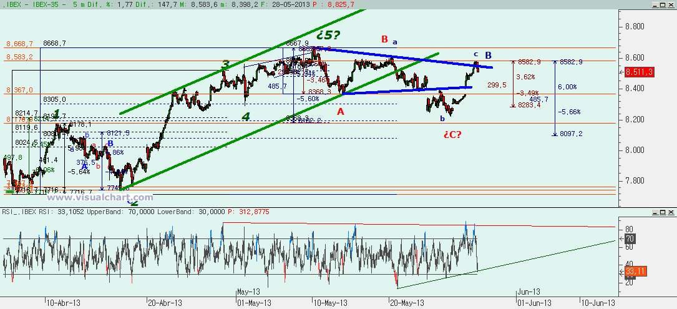677x309 pixels.
Task: Select the green wave 4 label
Action: 246,117
